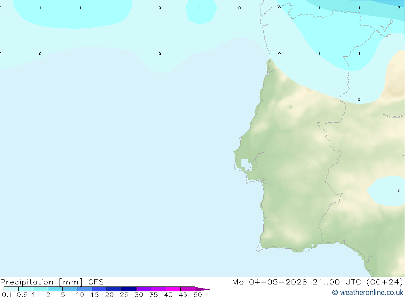
Task: Click the '40' legend scale label
Action: [168, 295]
